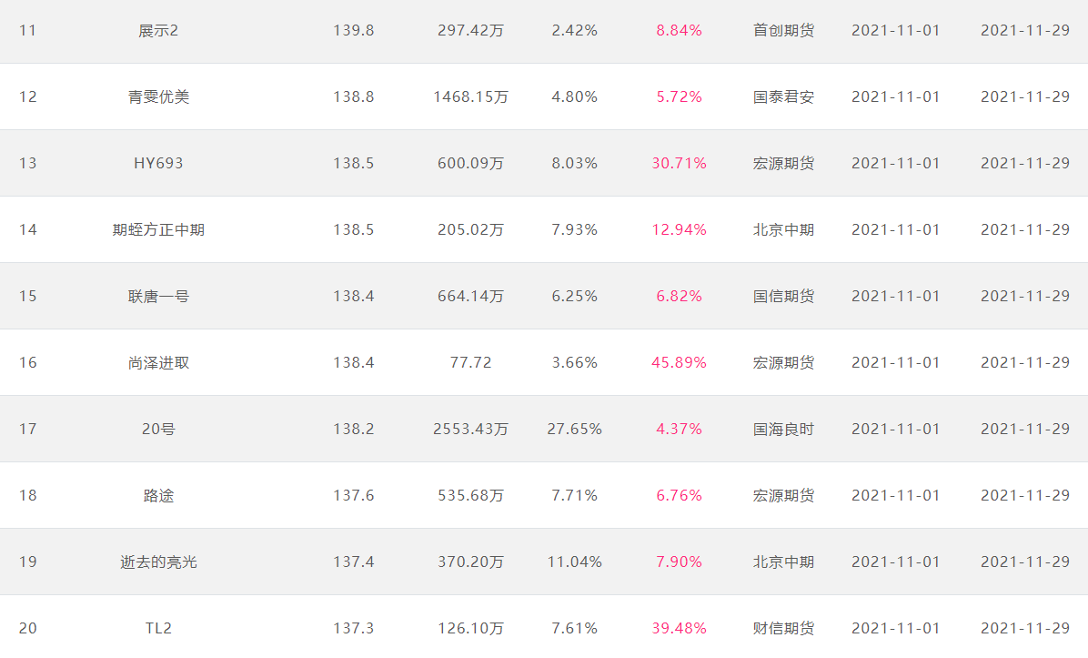Click the 2553.43万 equity value
This screenshot has width=1088, height=658.
(x=470, y=429)
